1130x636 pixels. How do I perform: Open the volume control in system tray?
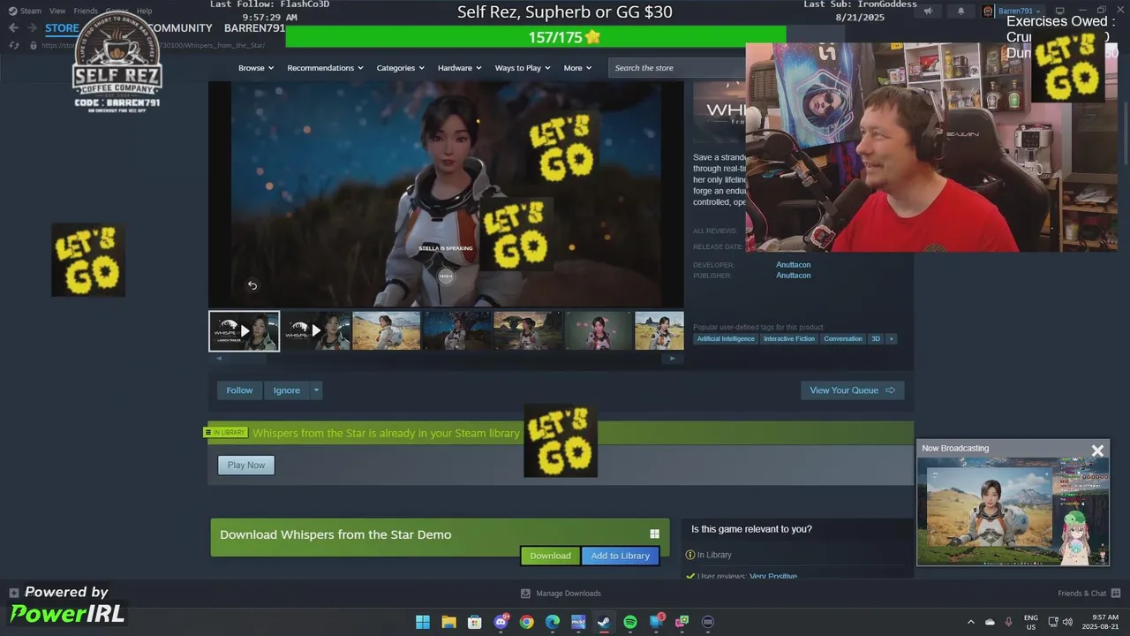pos(1067,622)
